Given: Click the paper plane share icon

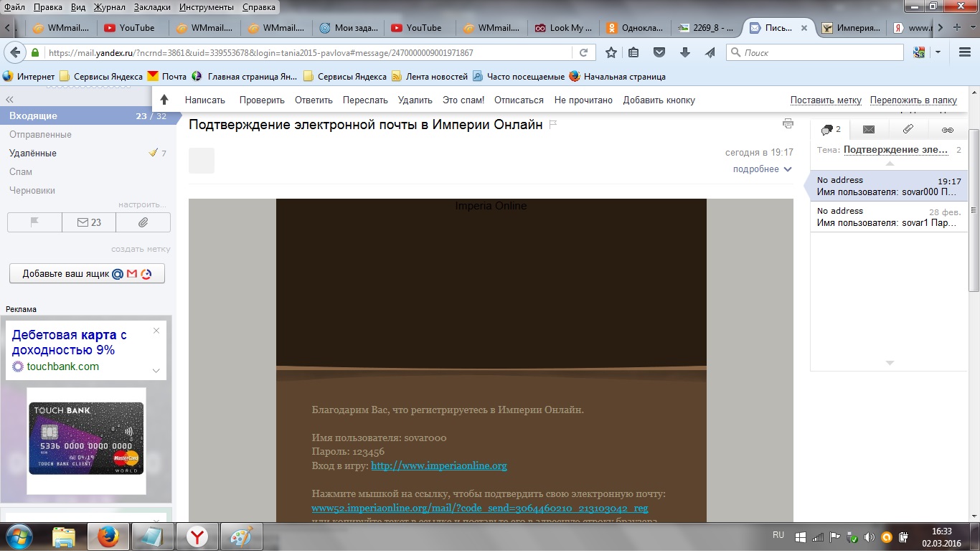Looking at the screenshot, I should click(x=710, y=52).
